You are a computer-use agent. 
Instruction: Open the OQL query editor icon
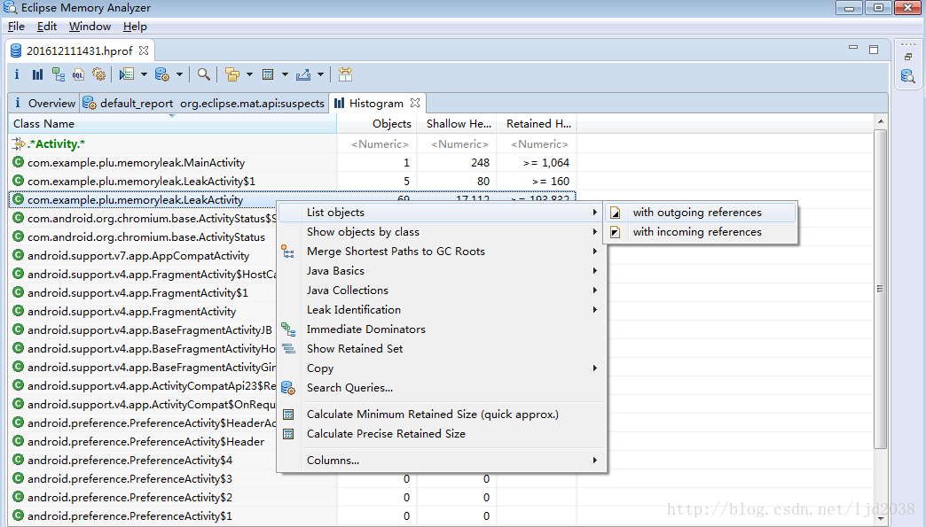point(78,74)
